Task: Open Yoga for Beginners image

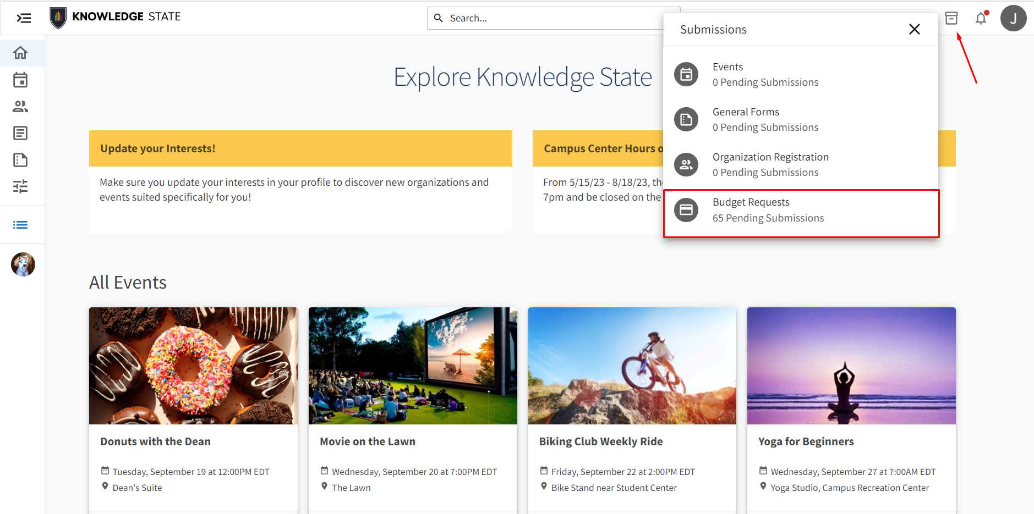Action: coord(851,366)
